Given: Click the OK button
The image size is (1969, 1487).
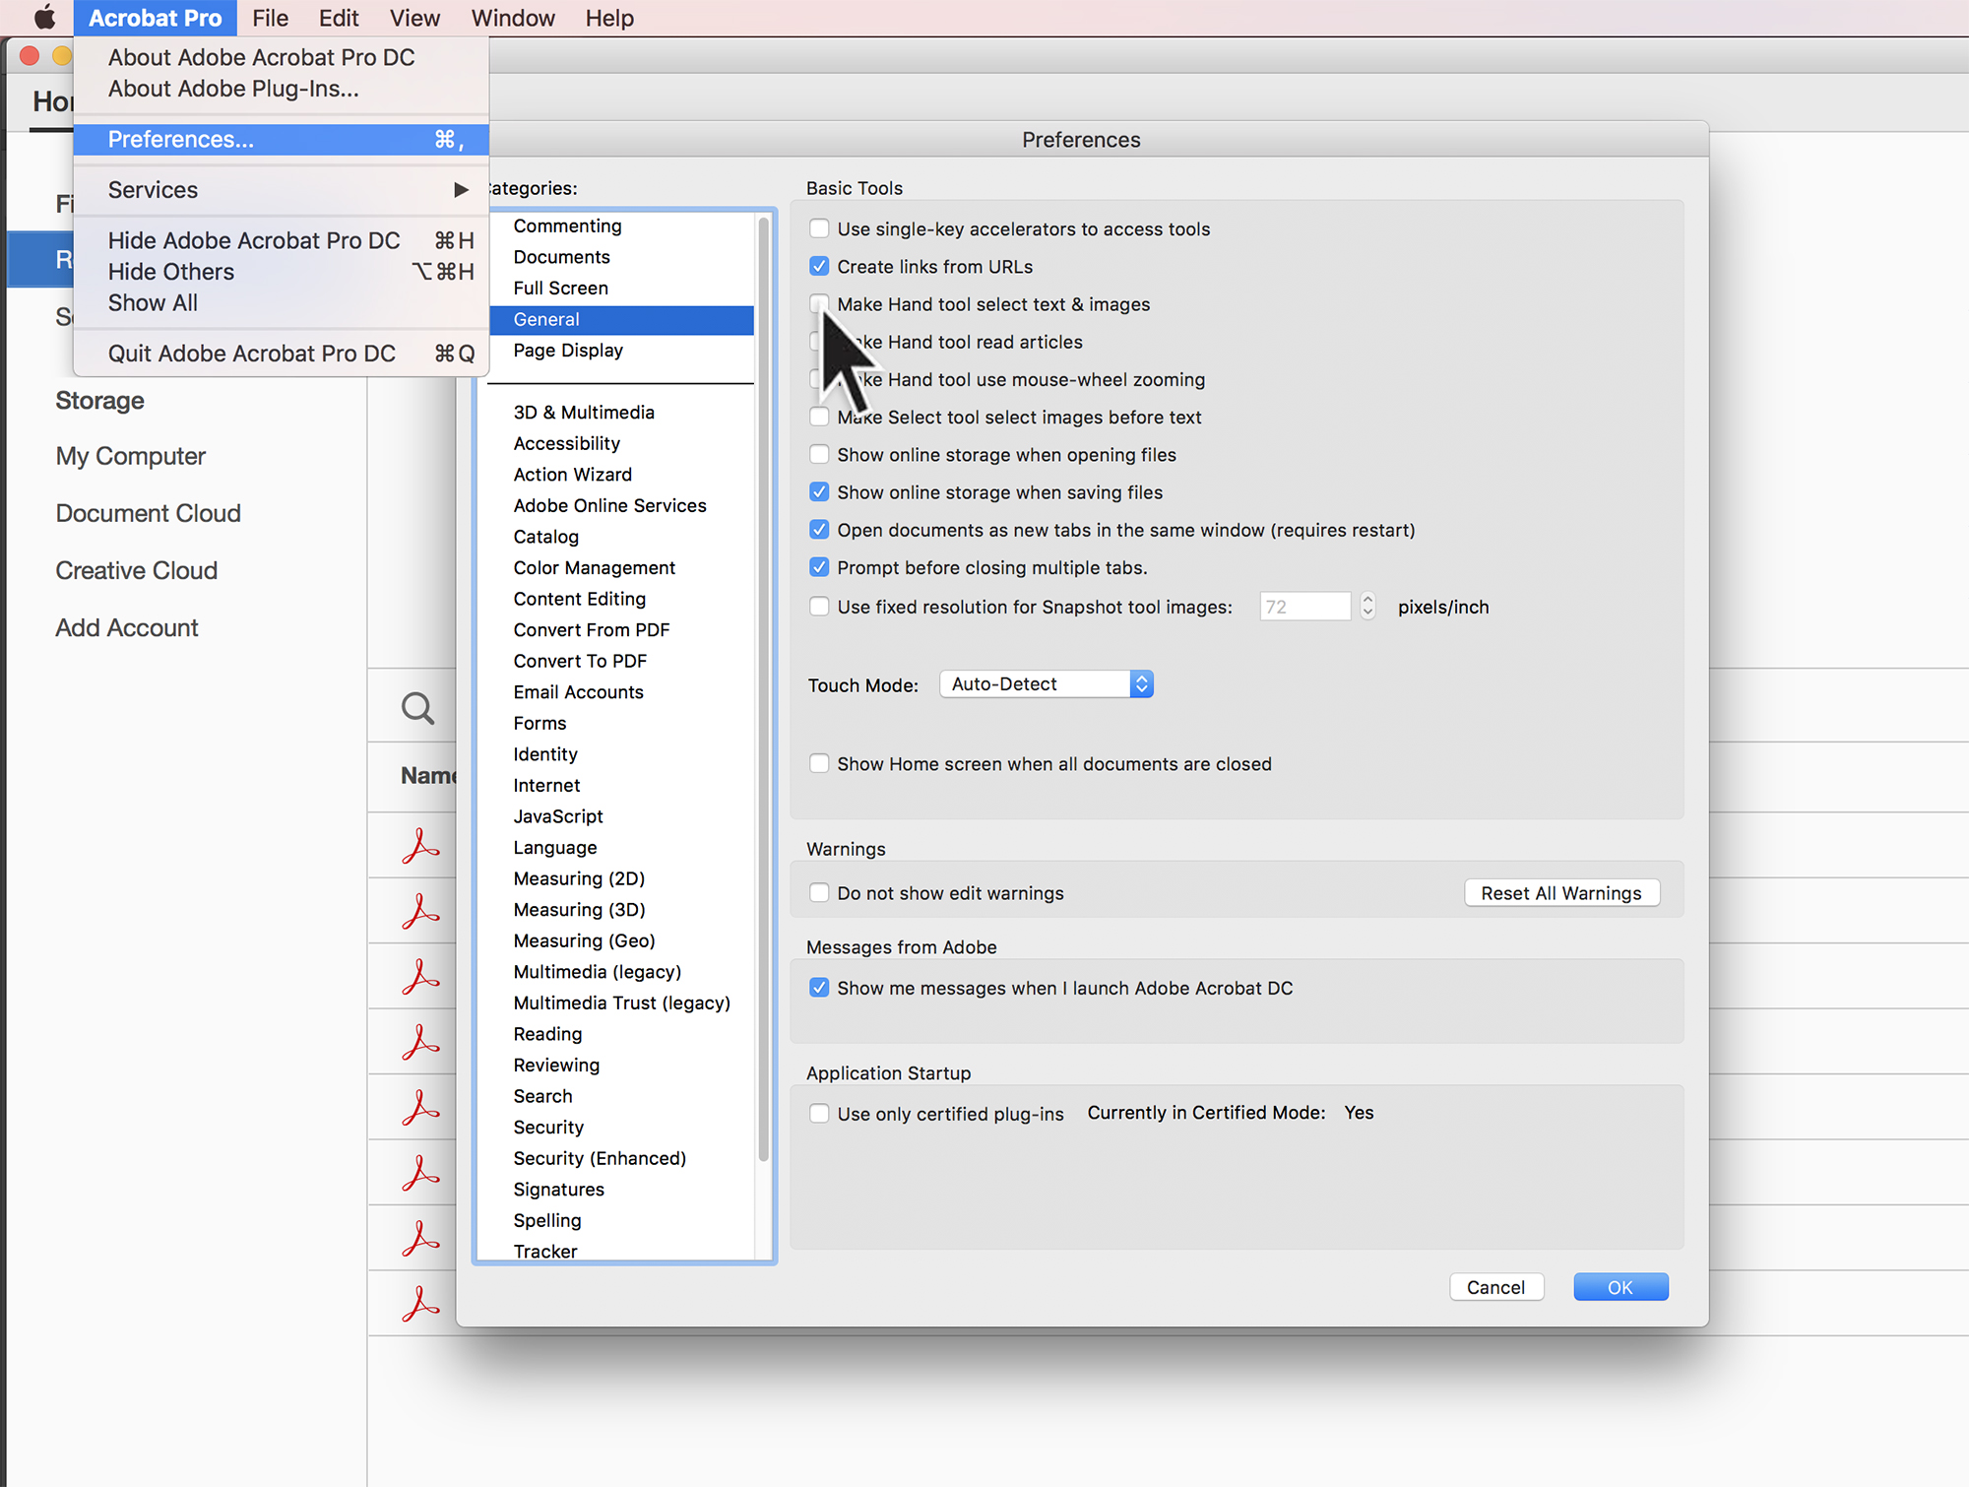Looking at the screenshot, I should pos(1620,1287).
